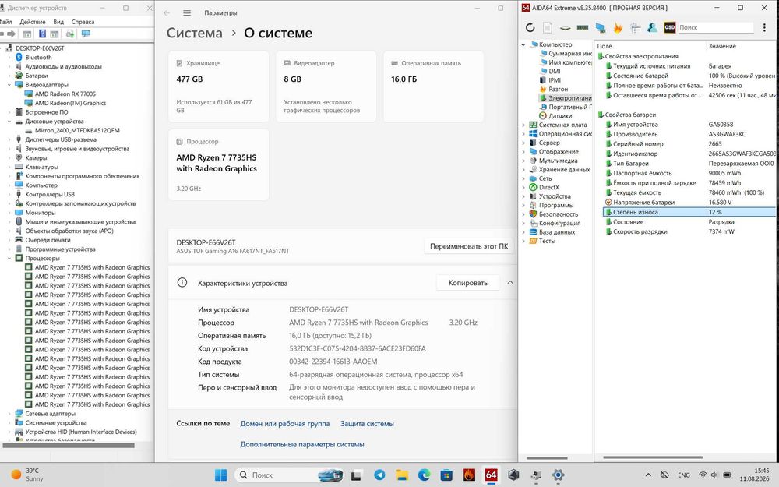
Task: Collapse Характеристики устройства section chevron
Action: point(509,283)
